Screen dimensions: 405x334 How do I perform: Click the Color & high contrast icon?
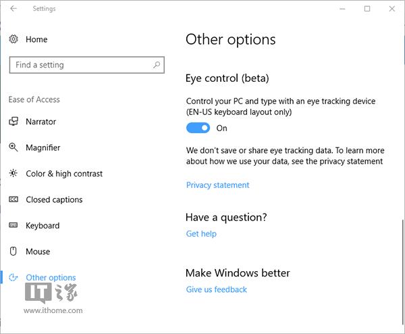coord(13,174)
